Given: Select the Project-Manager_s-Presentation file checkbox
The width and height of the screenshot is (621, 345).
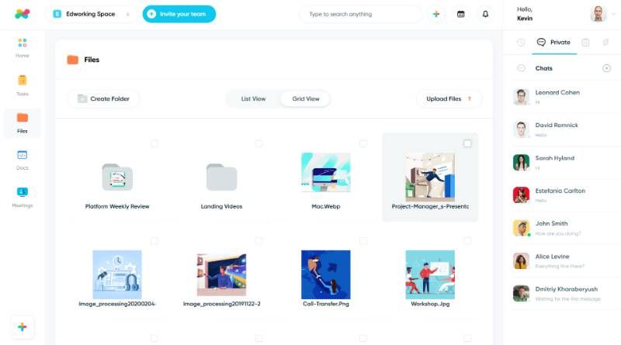Looking at the screenshot, I should coord(467,143).
